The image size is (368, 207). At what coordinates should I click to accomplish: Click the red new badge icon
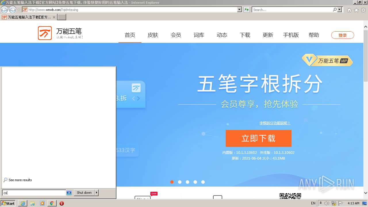154,193
